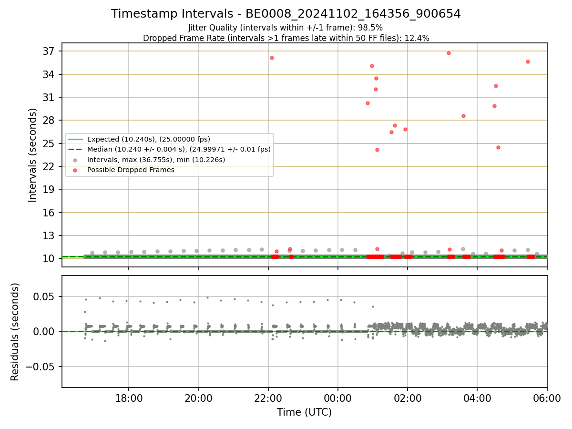Click the grey dot marker in the legend
This screenshot has height=429, width=572.
point(75,160)
